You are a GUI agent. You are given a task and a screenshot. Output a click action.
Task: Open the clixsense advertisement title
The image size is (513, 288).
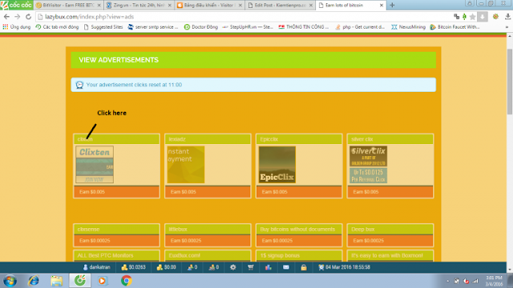[x=116, y=230]
